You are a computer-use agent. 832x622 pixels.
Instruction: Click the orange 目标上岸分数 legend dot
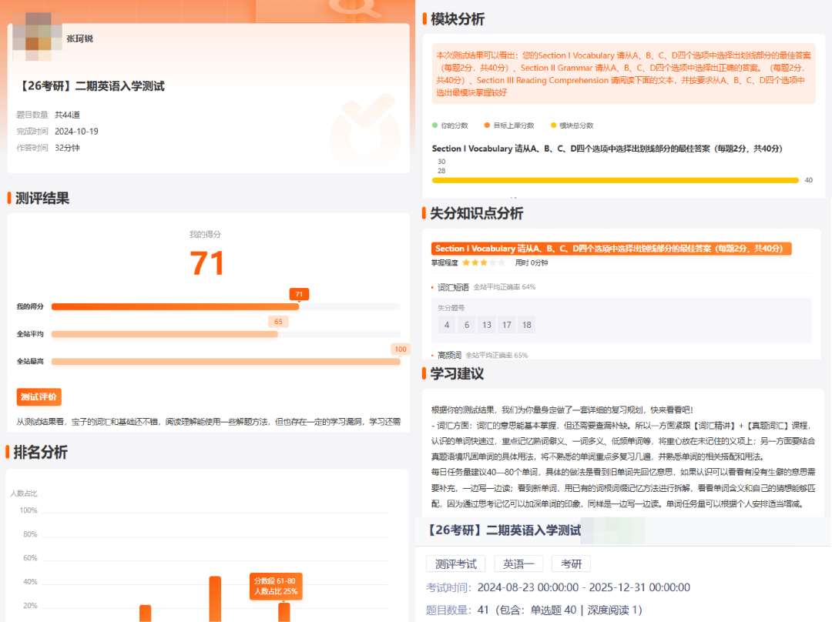(487, 125)
